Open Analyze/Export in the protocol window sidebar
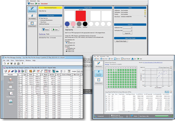The image size is (175, 121). (x=99, y=81)
